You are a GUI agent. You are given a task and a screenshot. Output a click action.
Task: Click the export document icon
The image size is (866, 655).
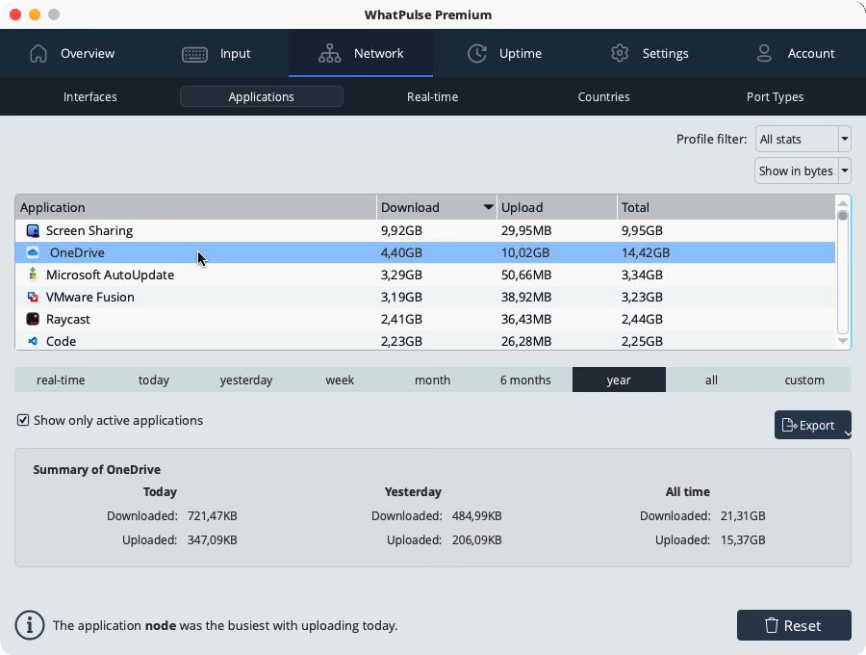[x=790, y=425]
